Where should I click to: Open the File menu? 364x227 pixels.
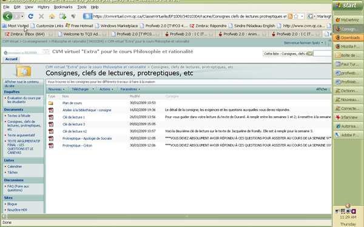point(6,7)
